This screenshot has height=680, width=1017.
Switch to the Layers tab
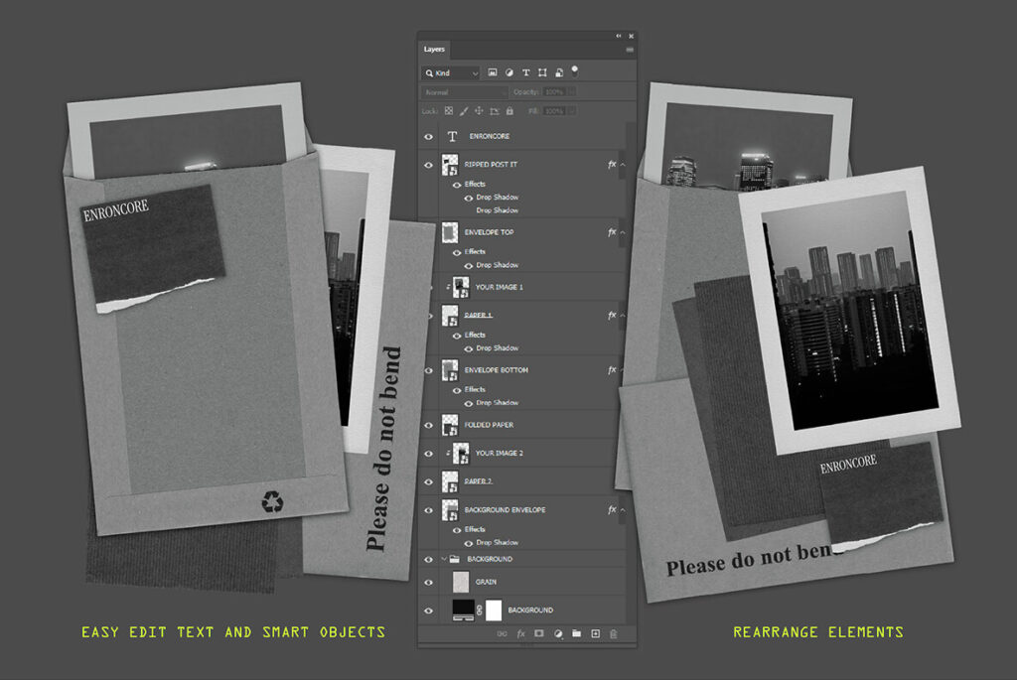(x=435, y=49)
